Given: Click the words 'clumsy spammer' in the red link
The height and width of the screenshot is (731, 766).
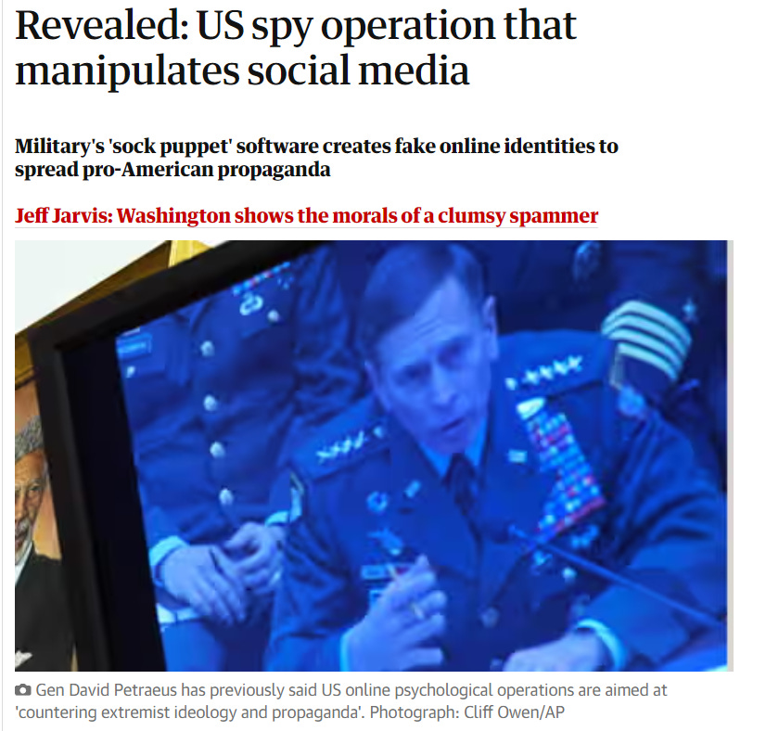Looking at the screenshot, I should pyautogui.click(x=518, y=215).
